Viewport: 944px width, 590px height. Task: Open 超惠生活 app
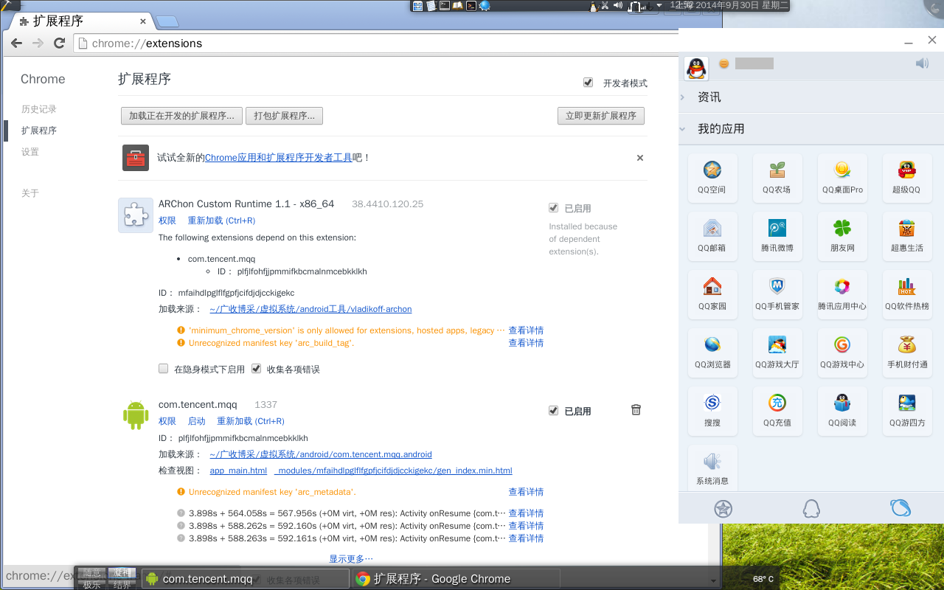(906, 236)
